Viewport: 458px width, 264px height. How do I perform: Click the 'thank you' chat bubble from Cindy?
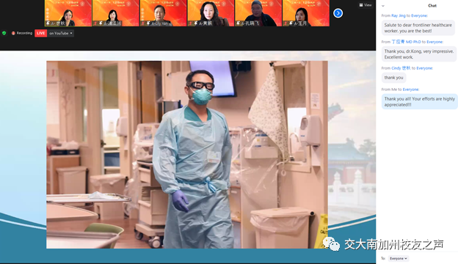(393, 78)
